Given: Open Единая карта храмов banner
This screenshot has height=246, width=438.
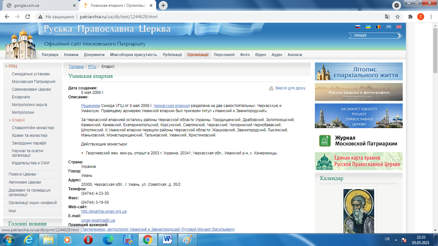Looking at the screenshot, I should click(359, 161).
